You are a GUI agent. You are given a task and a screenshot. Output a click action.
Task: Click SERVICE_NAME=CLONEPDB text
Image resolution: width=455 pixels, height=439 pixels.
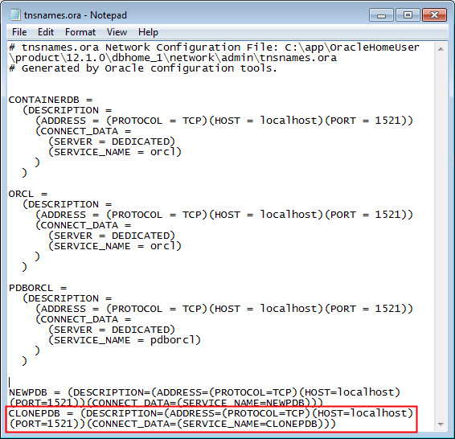point(250,424)
